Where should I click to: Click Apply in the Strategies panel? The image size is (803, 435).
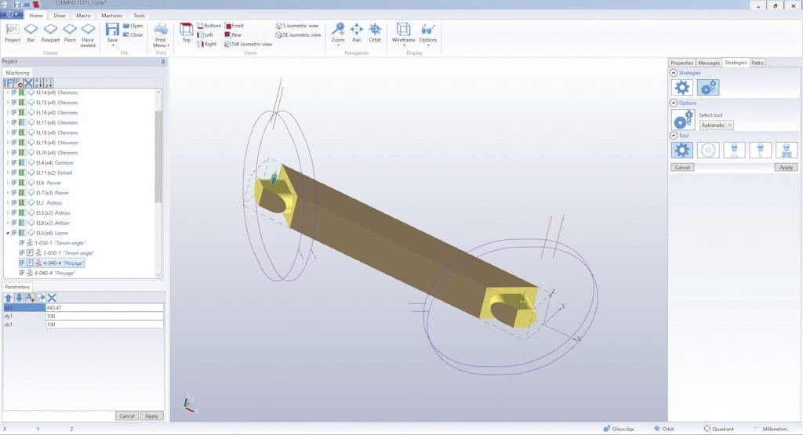(x=786, y=167)
